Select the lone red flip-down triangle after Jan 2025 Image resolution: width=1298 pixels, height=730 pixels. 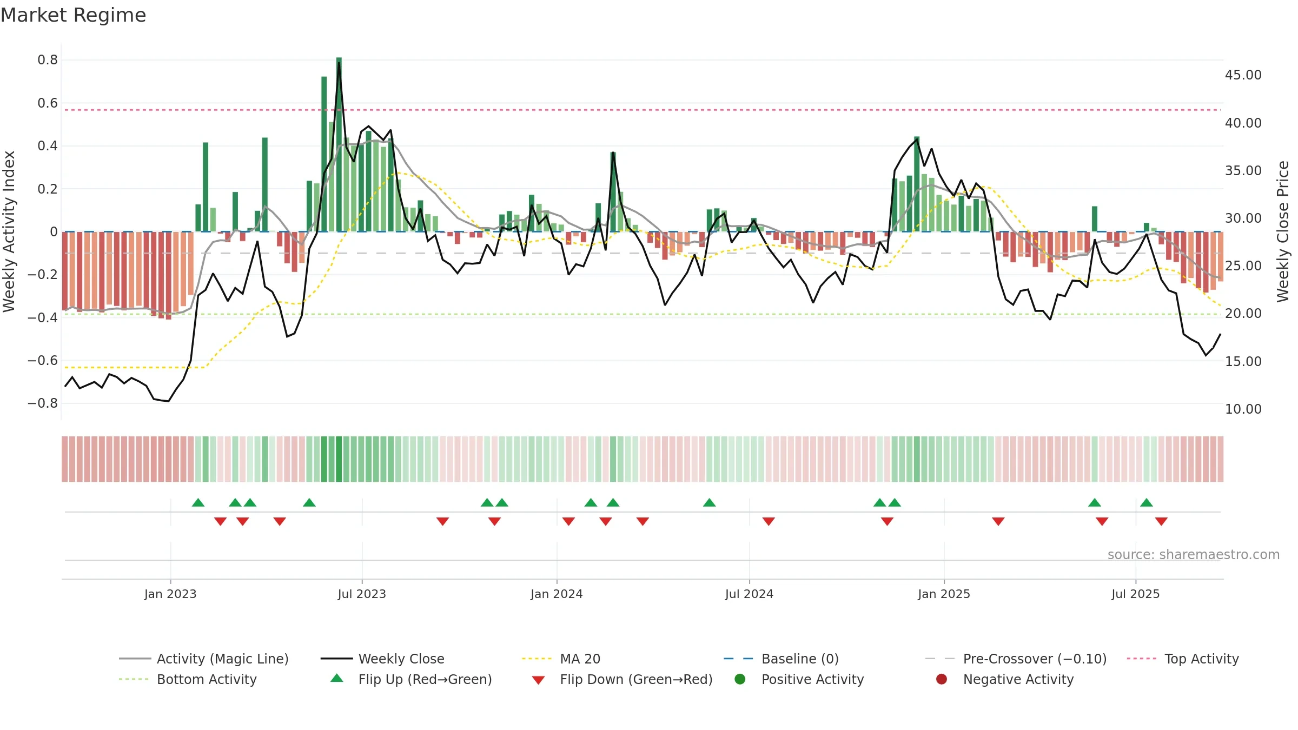pyautogui.click(x=998, y=521)
